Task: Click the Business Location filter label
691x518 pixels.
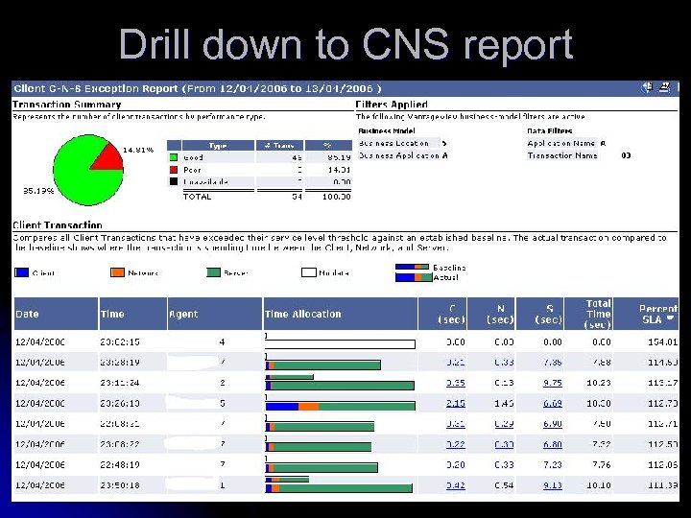Action: tap(393, 143)
